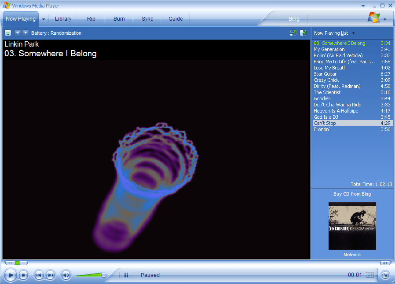Expand dropdown beside the Windows logo
The image size is (395, 284).
(385, 19)
